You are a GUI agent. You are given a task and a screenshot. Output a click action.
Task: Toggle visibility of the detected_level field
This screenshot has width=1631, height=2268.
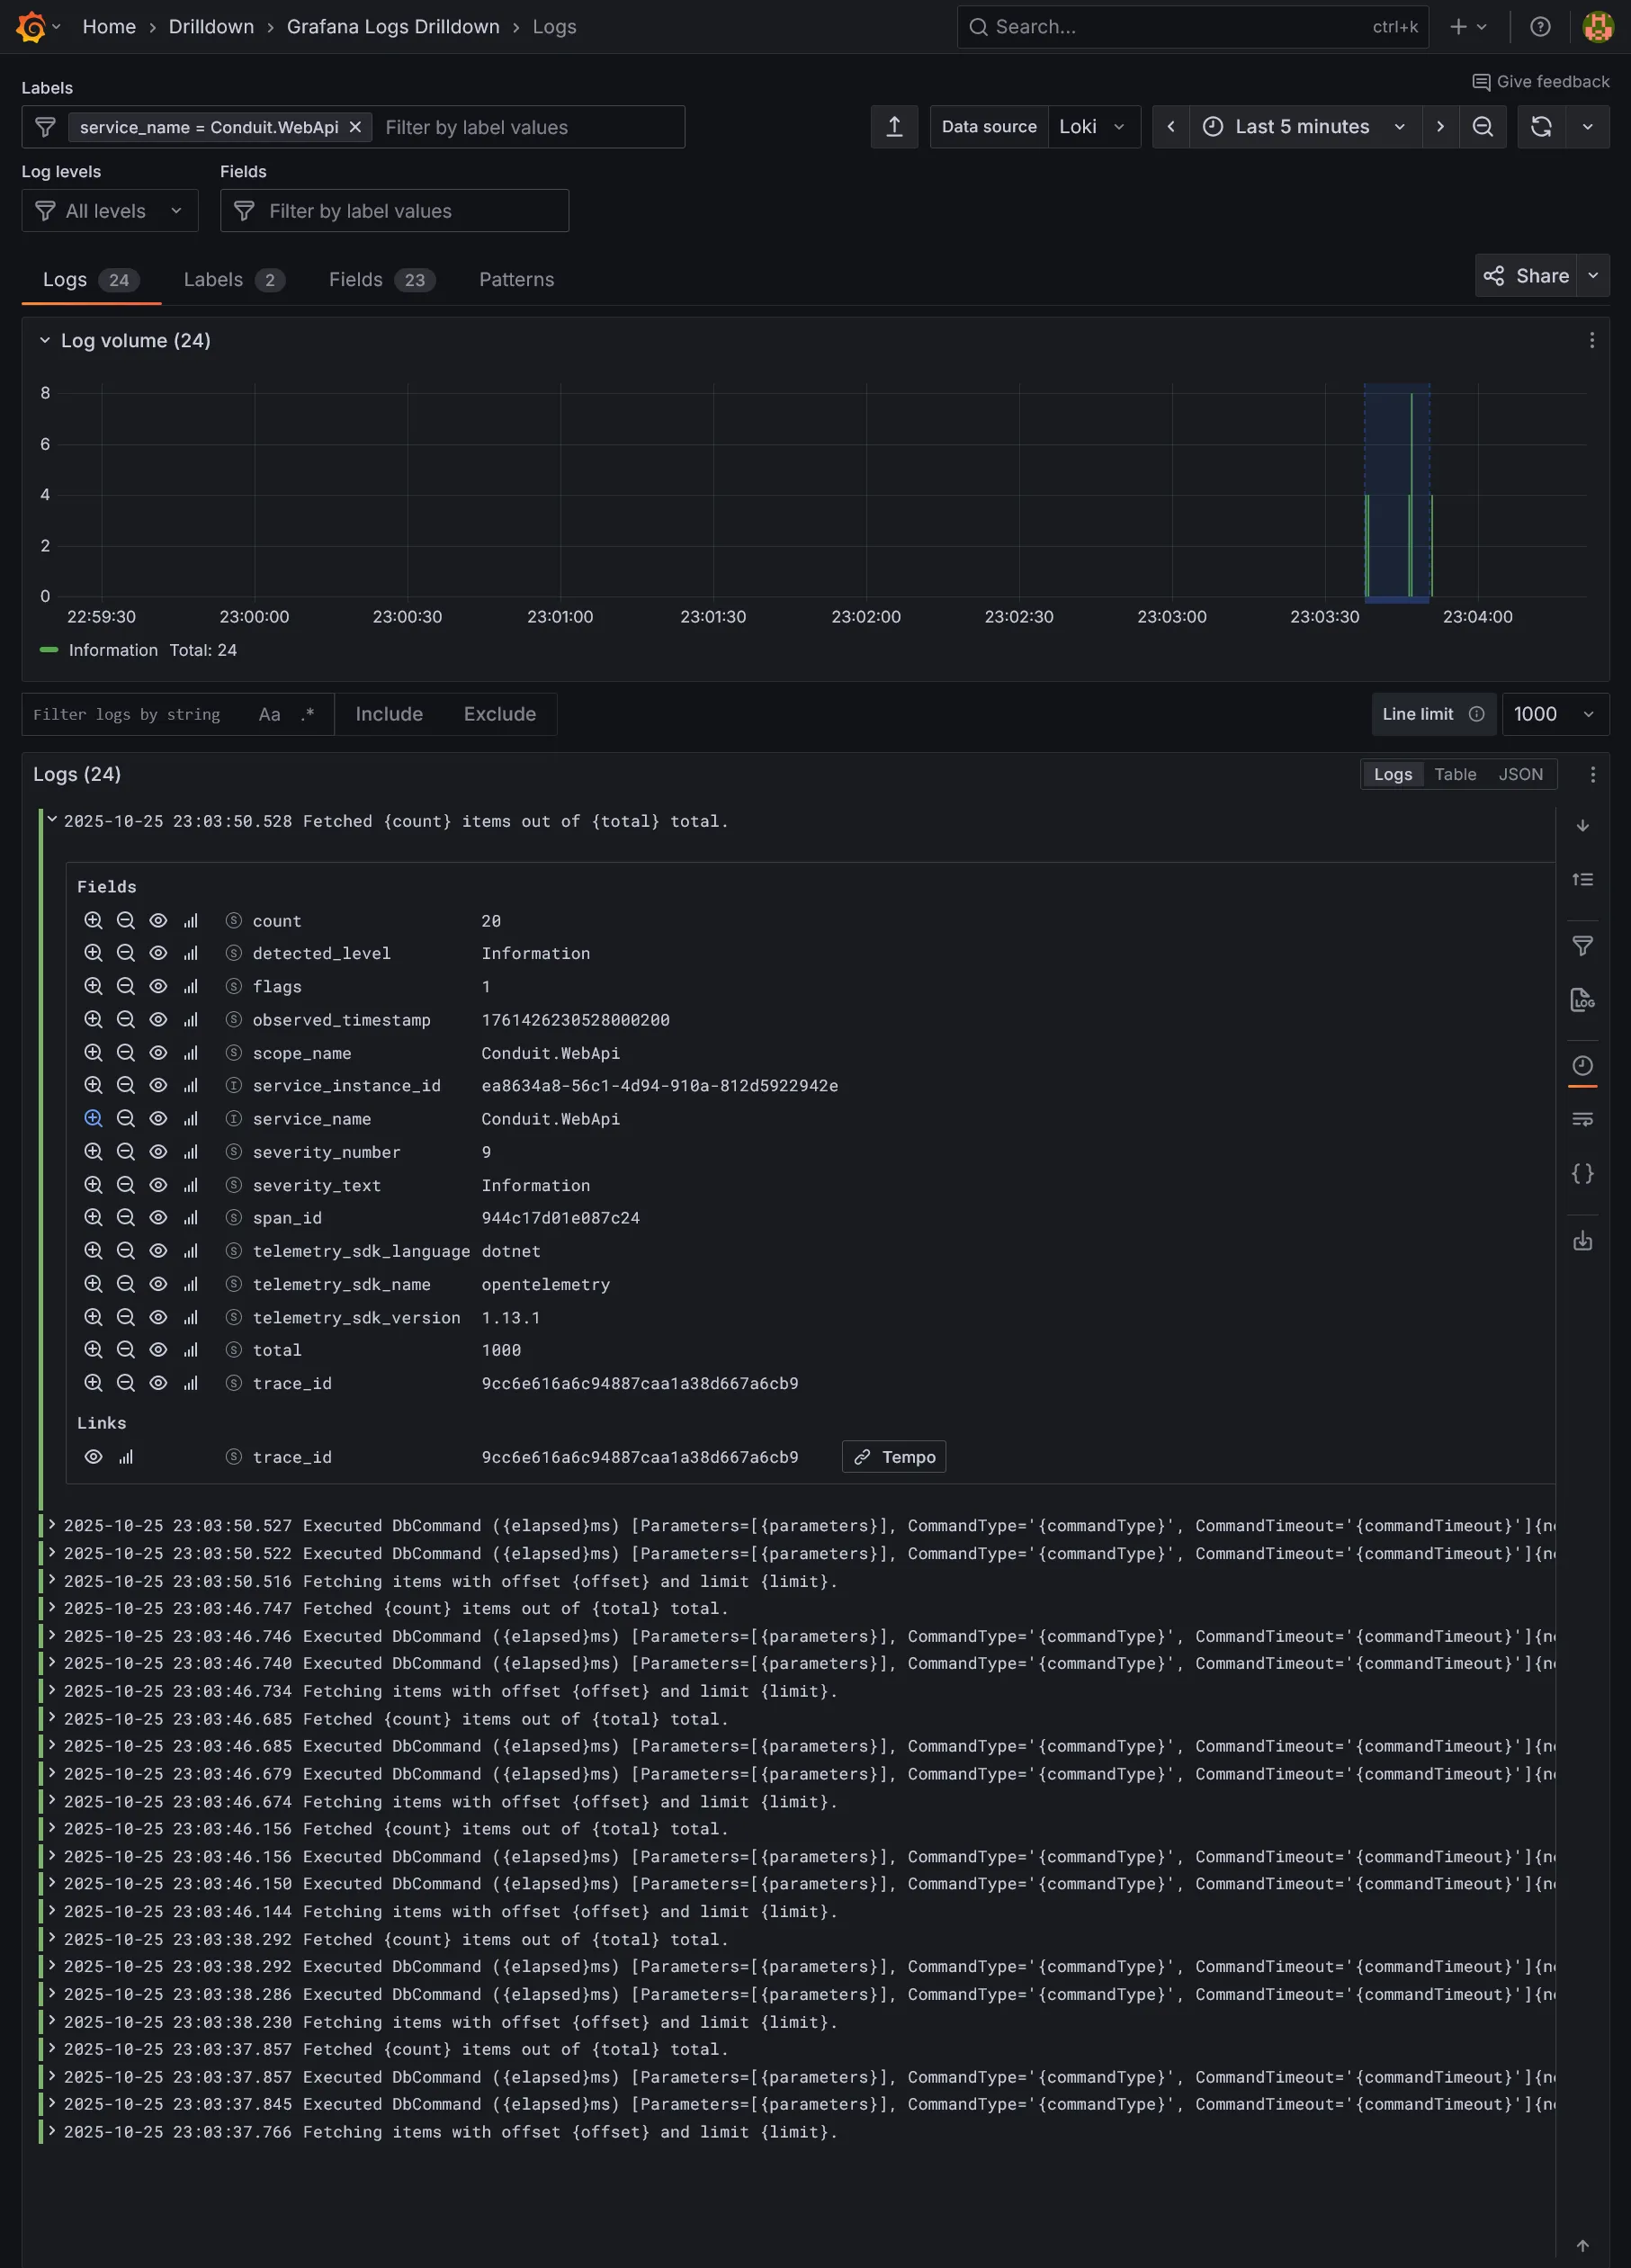click(x=158, y=953)
